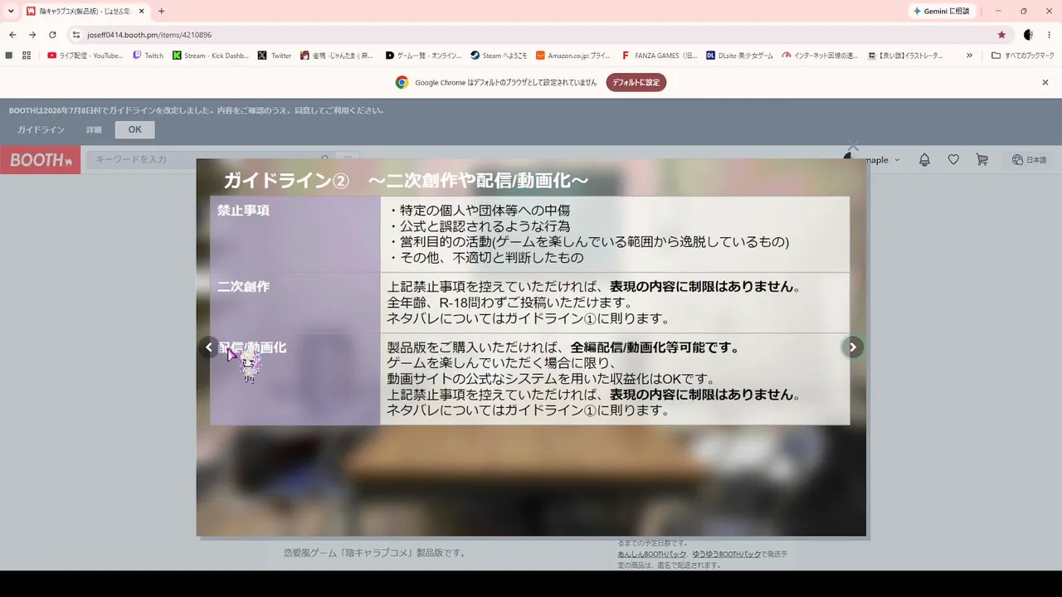Open the Chrome three-dot menu

click(1049, 35)
